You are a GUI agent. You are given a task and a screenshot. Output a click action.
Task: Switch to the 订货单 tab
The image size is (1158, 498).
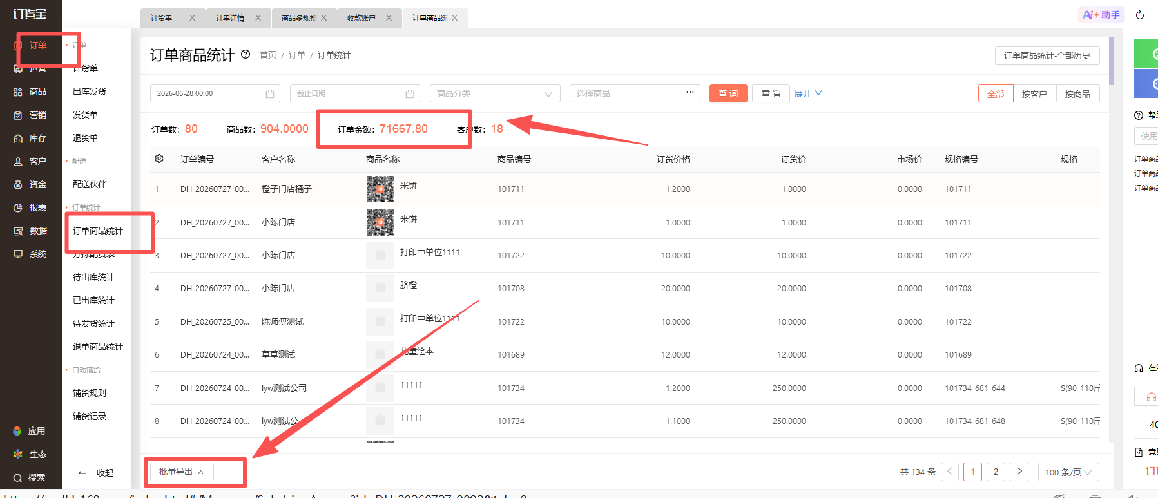click(162, 18)
